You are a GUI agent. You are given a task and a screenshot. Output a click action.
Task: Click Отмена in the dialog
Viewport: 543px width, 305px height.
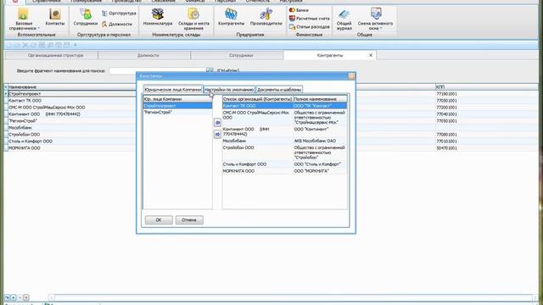(x=189, y=220)
